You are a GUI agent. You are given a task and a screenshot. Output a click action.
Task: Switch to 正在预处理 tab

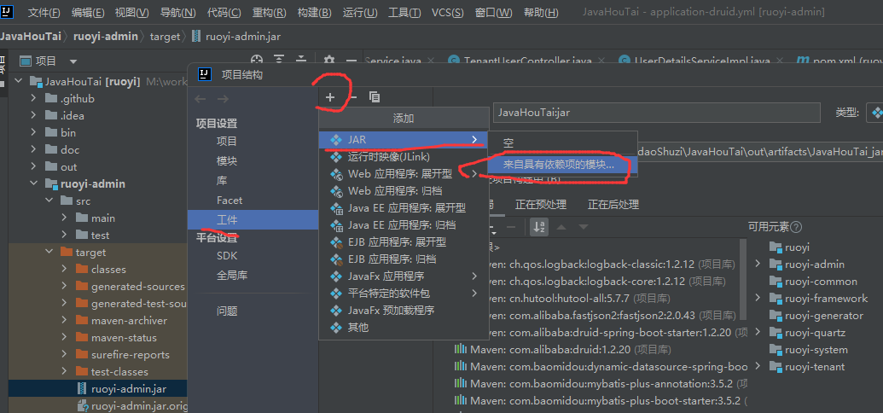(x=541, y=205)
